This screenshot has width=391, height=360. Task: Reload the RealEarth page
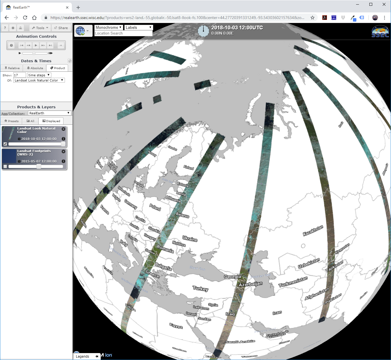(x=25, y=18)
